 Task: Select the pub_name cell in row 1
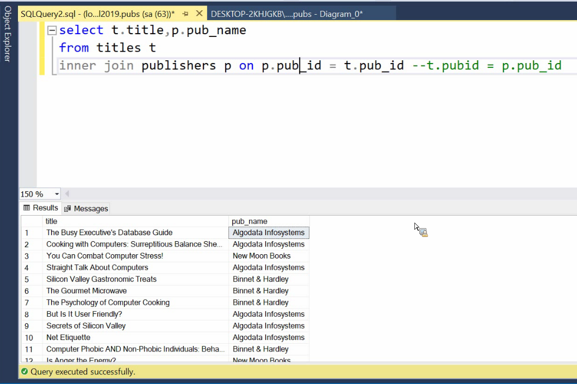269,232
